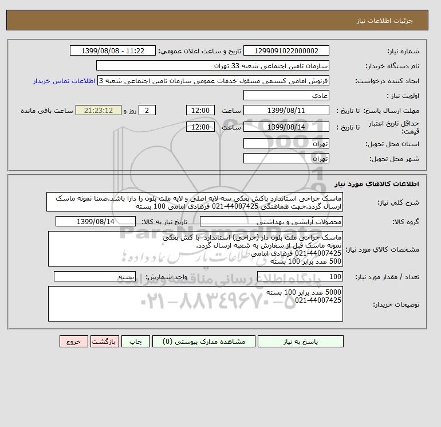
Task: Click the شماره نیاز label
Action: click(403, 51)
